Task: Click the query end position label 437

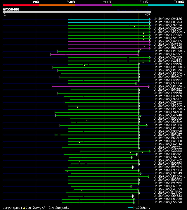Action: point(148,14)
